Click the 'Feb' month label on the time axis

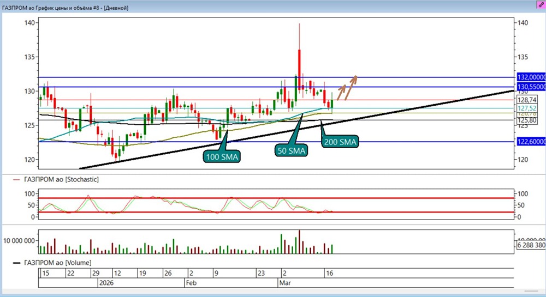[191, 283]
